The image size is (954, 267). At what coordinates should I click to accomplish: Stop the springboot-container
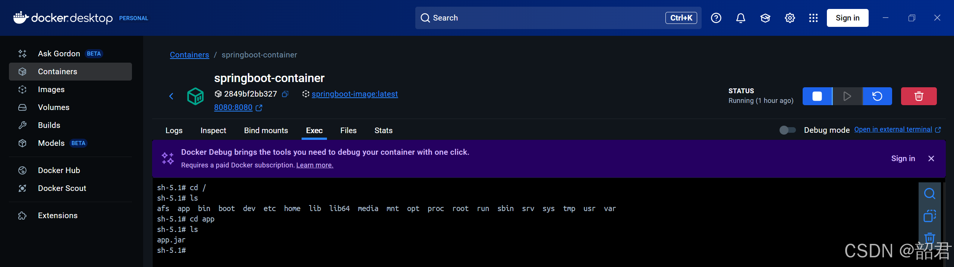(x=817, y=96)
